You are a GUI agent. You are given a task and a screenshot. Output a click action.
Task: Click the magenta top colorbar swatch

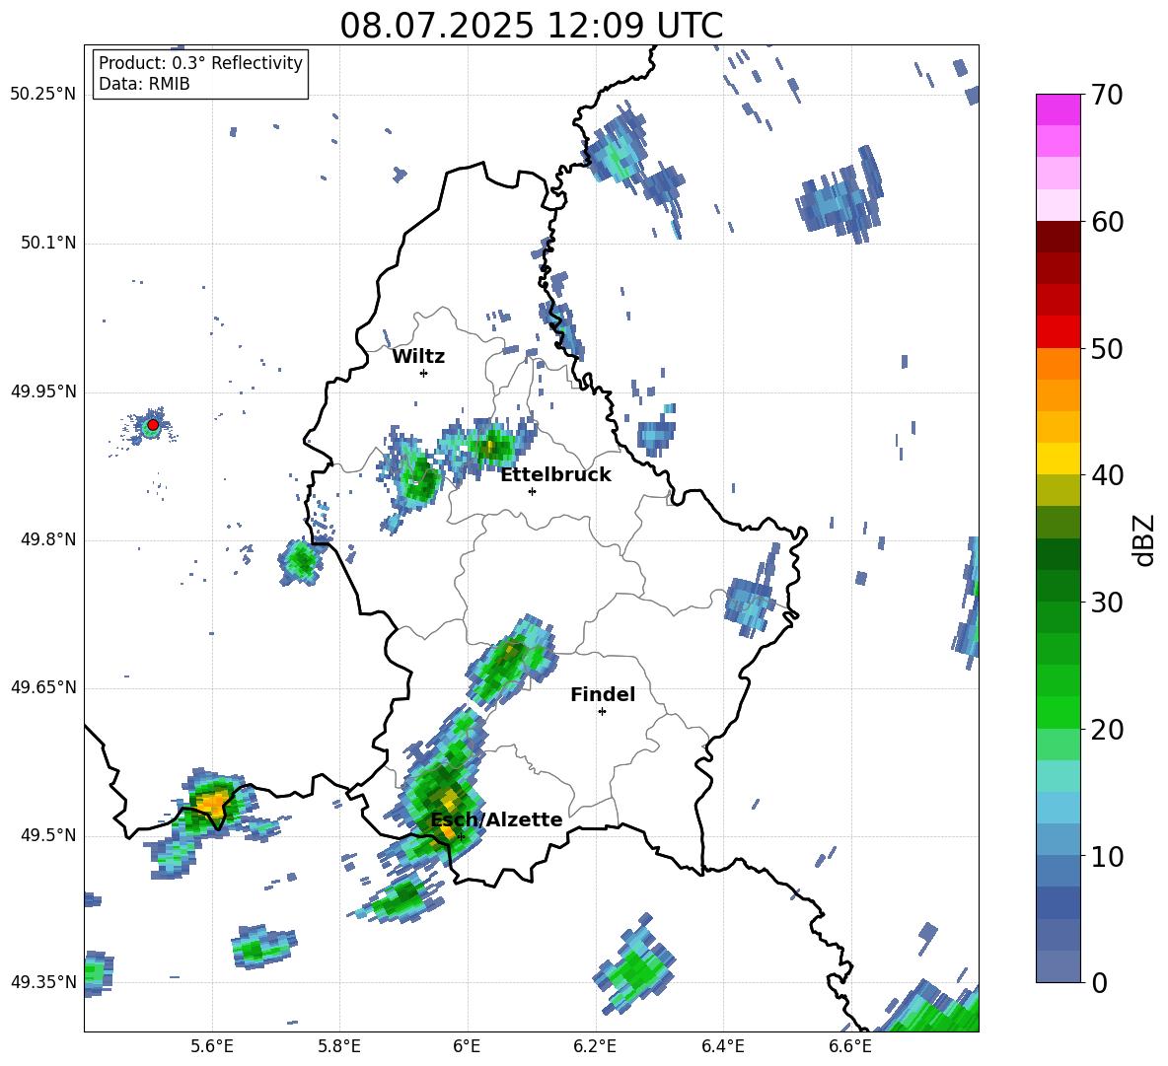[1058, 109]
